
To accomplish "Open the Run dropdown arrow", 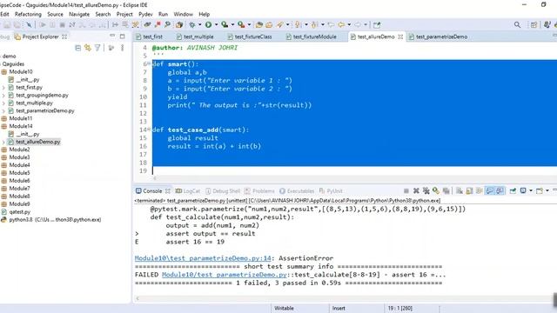I will (x=216, y=25).
